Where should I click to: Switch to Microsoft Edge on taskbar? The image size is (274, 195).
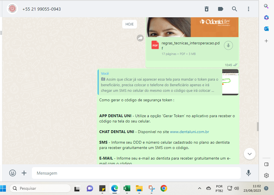pos(115,188)
